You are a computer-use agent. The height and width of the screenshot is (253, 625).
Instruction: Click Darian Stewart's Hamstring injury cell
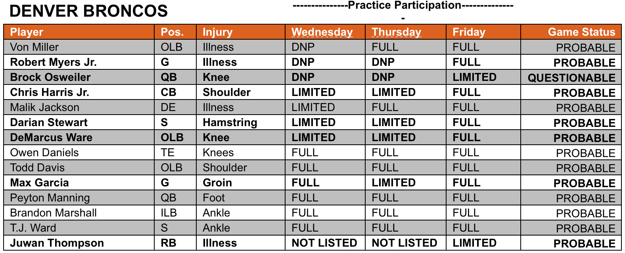click(241, 123)
